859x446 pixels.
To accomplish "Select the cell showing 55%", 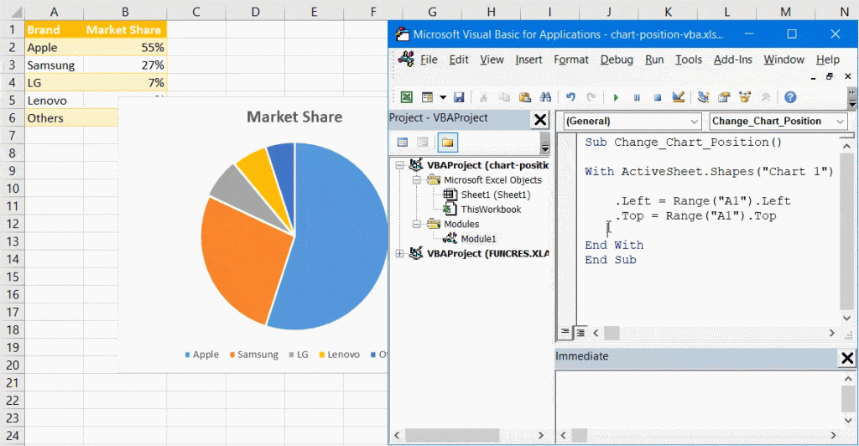I will [125, 48].
